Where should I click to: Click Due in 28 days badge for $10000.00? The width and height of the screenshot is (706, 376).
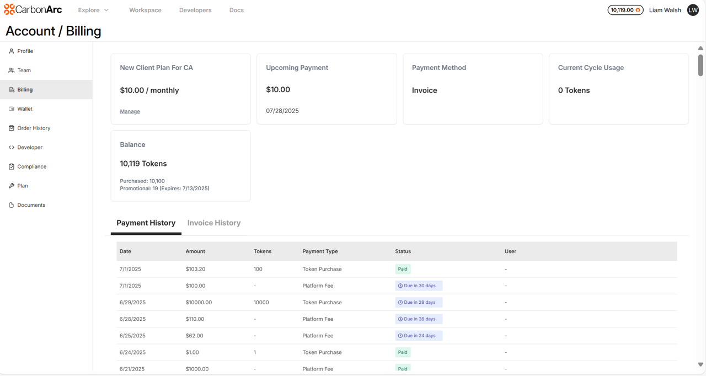click(419, 302)
